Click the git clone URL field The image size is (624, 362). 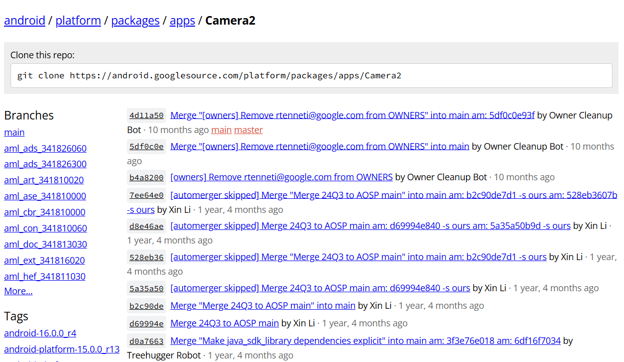click(311, 76)
